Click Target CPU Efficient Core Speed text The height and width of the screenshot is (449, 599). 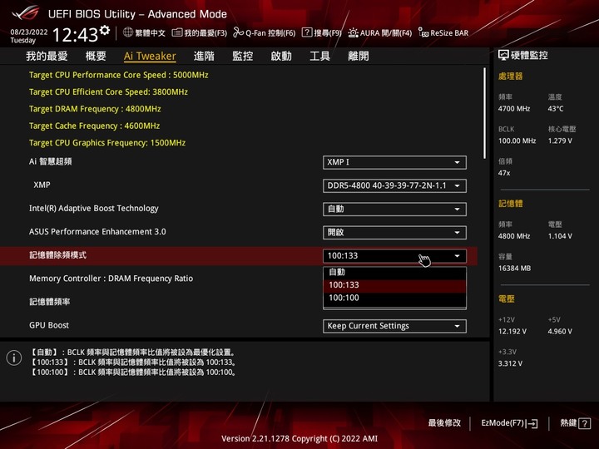coord(108,92)
